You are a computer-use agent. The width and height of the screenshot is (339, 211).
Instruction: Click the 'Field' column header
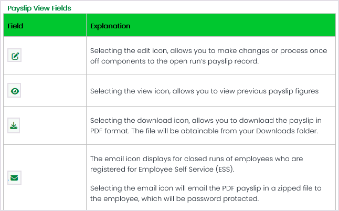16,26
